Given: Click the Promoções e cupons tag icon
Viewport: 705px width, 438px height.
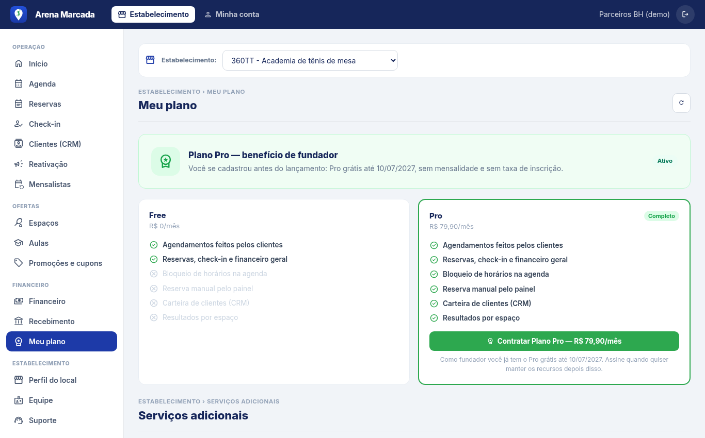Looking at the screenshot, I should click(x=19, y=263).
